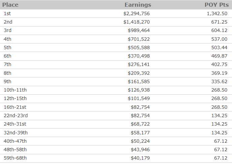The height and width of the screenshot is (164, 232).
Task: Select the 1st place row label
Action: tap(7, 13)
